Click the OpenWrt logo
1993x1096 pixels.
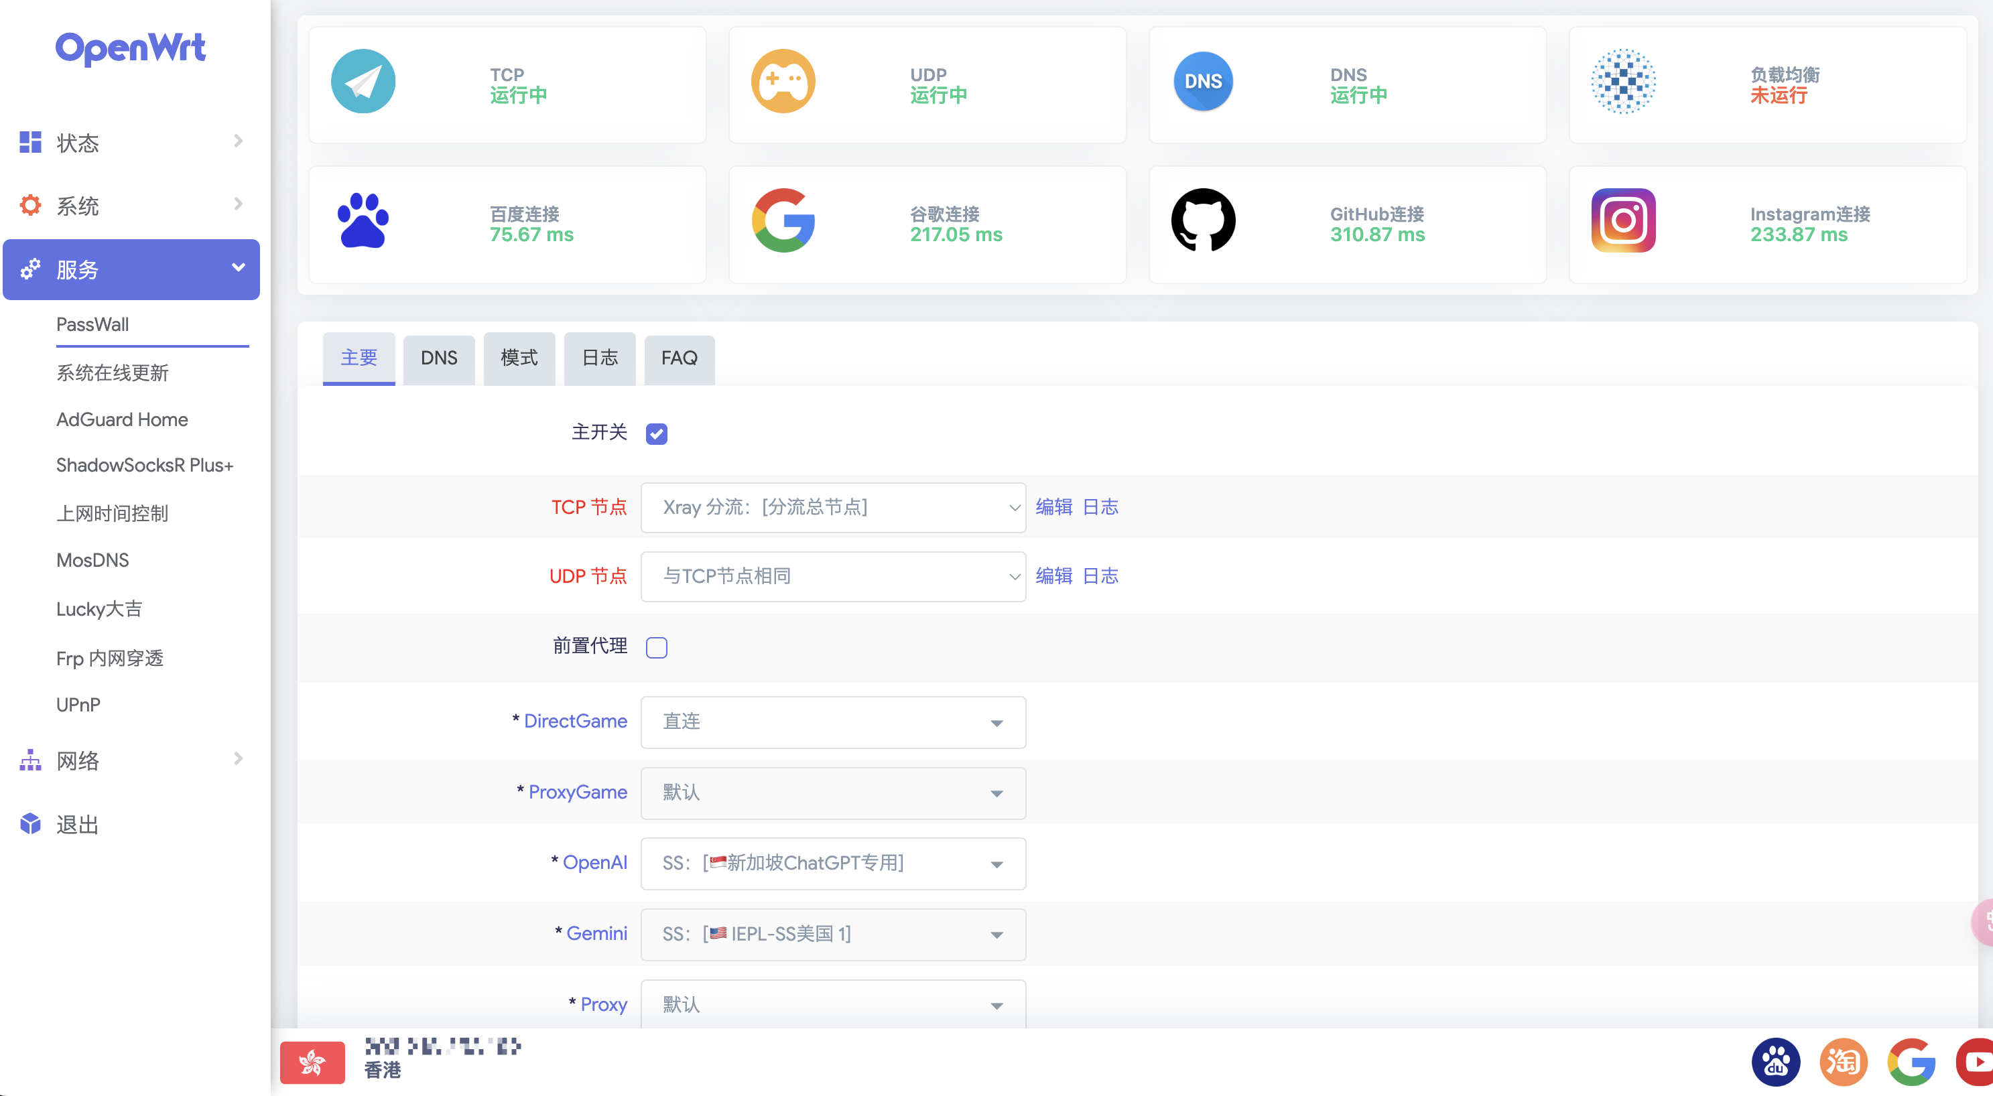tap(130, 48)
